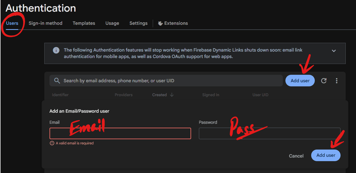Open the Settings tab
Screen dimensions: 356x173
click(138, 23)
